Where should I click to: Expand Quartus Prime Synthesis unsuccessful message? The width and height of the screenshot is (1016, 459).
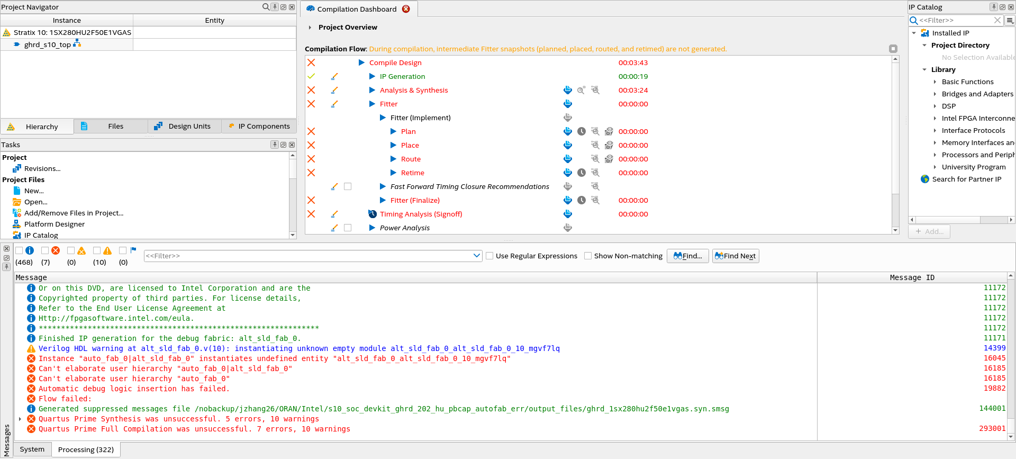point(20,419)
